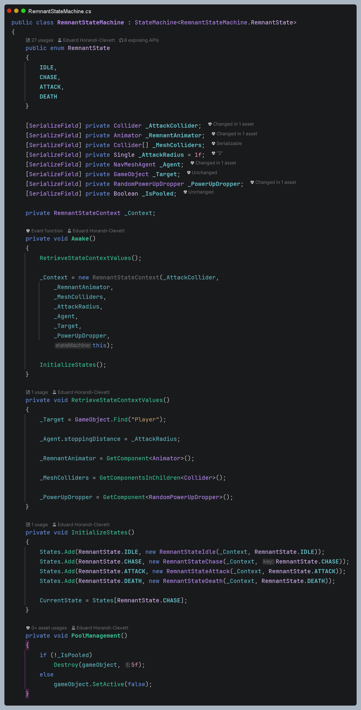361x710 pixels.
Task: Click the "Unchanged" hint beside _IsPooled
Action: click(x=201, y=192)
